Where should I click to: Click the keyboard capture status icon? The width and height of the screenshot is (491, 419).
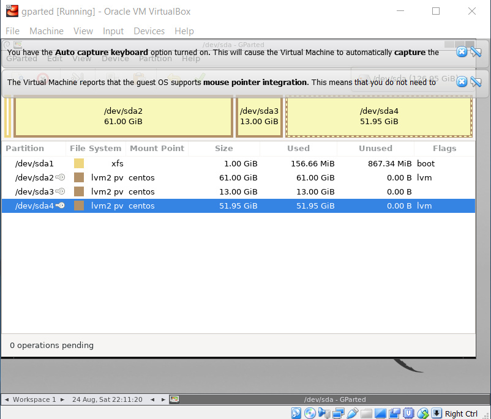(437, 413)
